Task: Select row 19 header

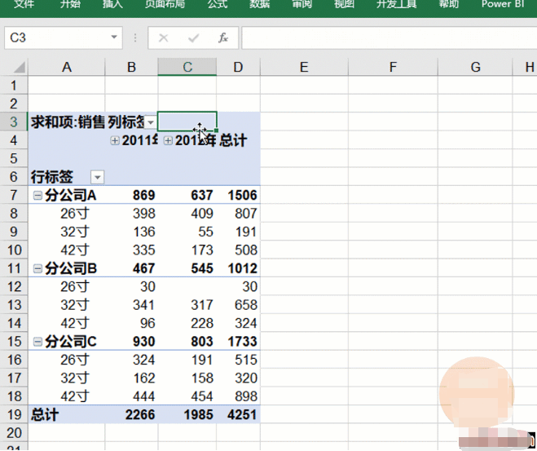Action: pyautogui.click(x=14, y=414)
